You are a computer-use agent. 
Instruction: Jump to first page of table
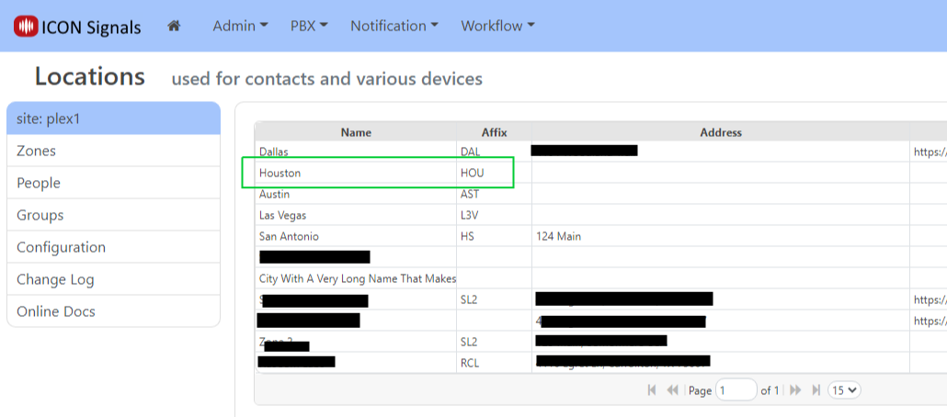point(652,390)
